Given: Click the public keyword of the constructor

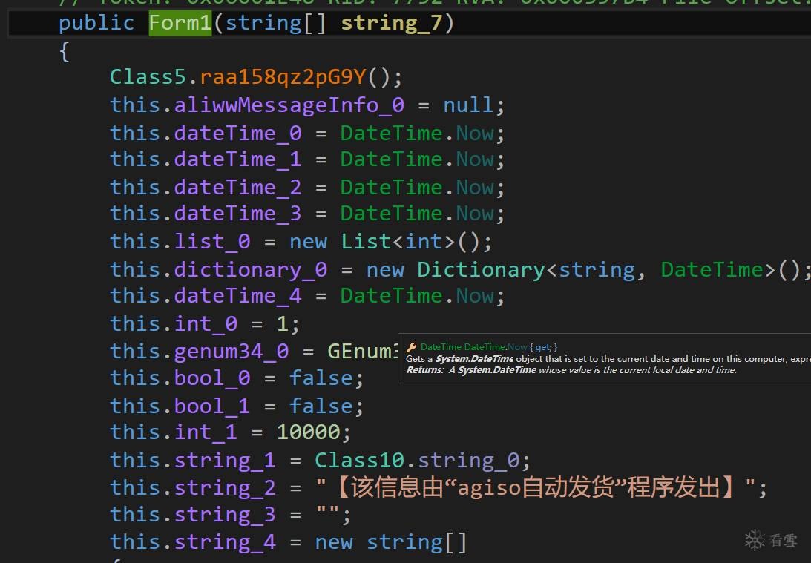Looking at the screenshot, I should tap(96, 23).
